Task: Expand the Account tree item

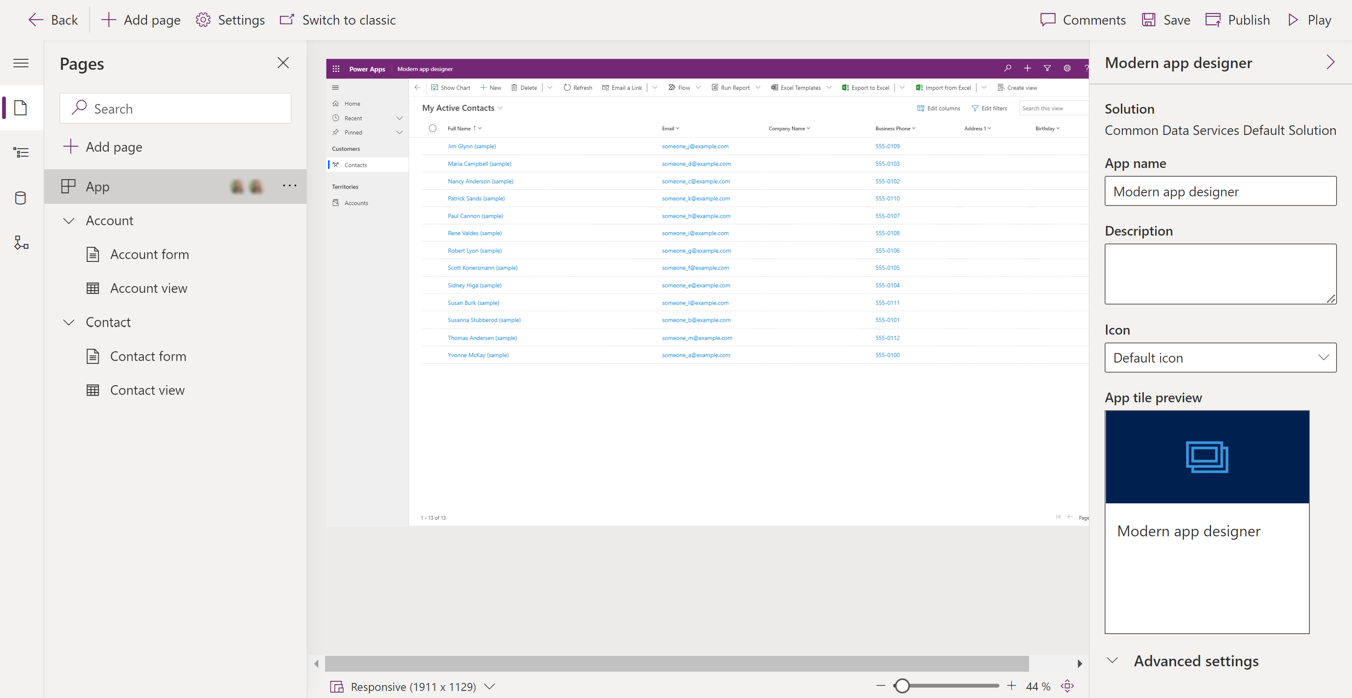Action: click(x=69, y=220)
